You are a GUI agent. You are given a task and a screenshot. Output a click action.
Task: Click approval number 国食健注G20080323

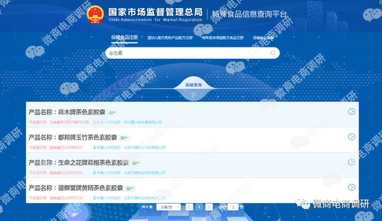pyautogui.click(x=66, y=147)
